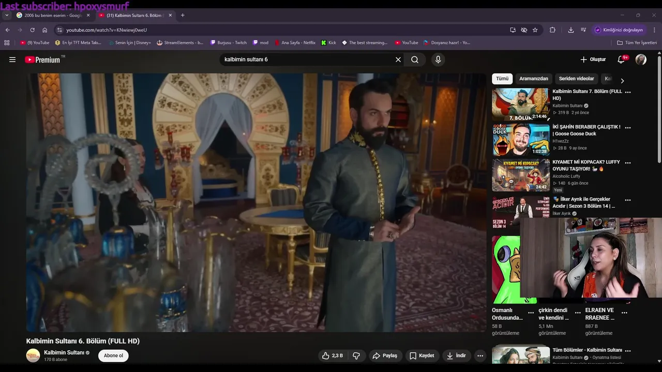The image size is (662, 372).
Task: Open the Kalbimin Sultanı channel avatar
Action: coord(33,355)
